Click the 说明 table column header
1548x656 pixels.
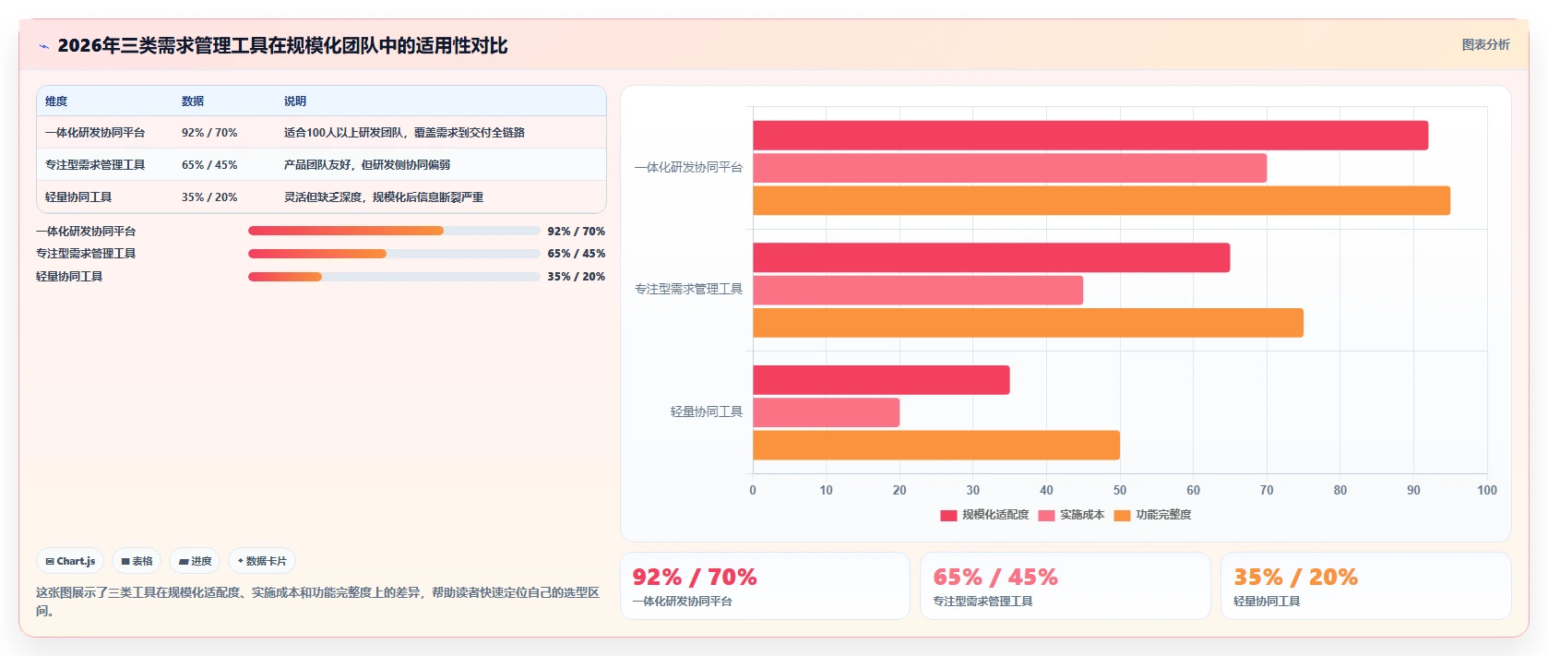(x=295, y=101)
